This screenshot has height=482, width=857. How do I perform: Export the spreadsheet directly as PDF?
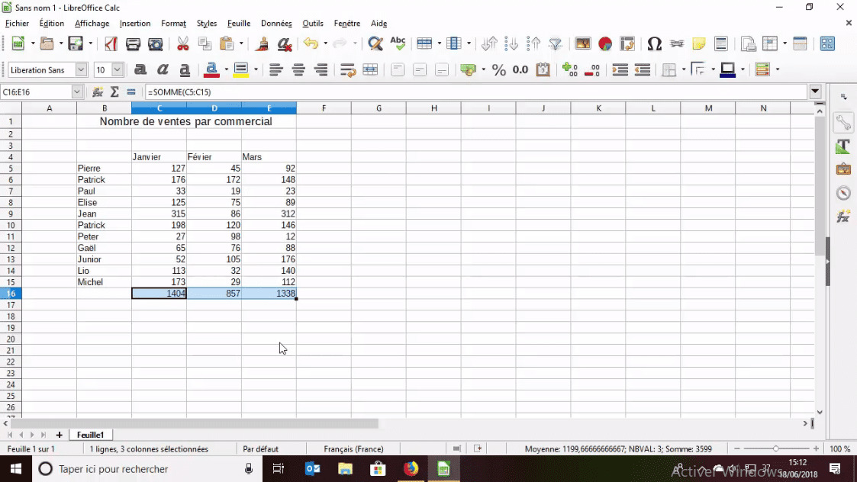[x=110, y=43]
